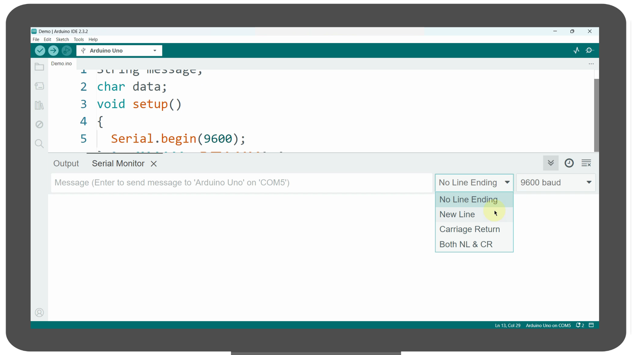Open the Arduino Uno board selector dropdown
632x355 pixels.
click(119, 50)
